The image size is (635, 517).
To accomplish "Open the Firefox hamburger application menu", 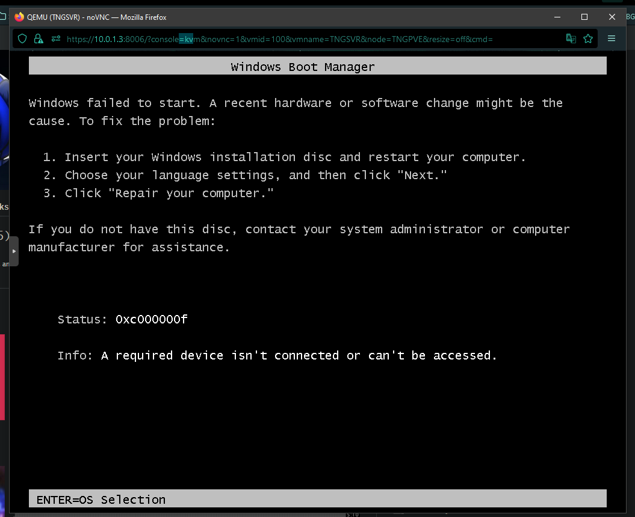I will [612, 38].
